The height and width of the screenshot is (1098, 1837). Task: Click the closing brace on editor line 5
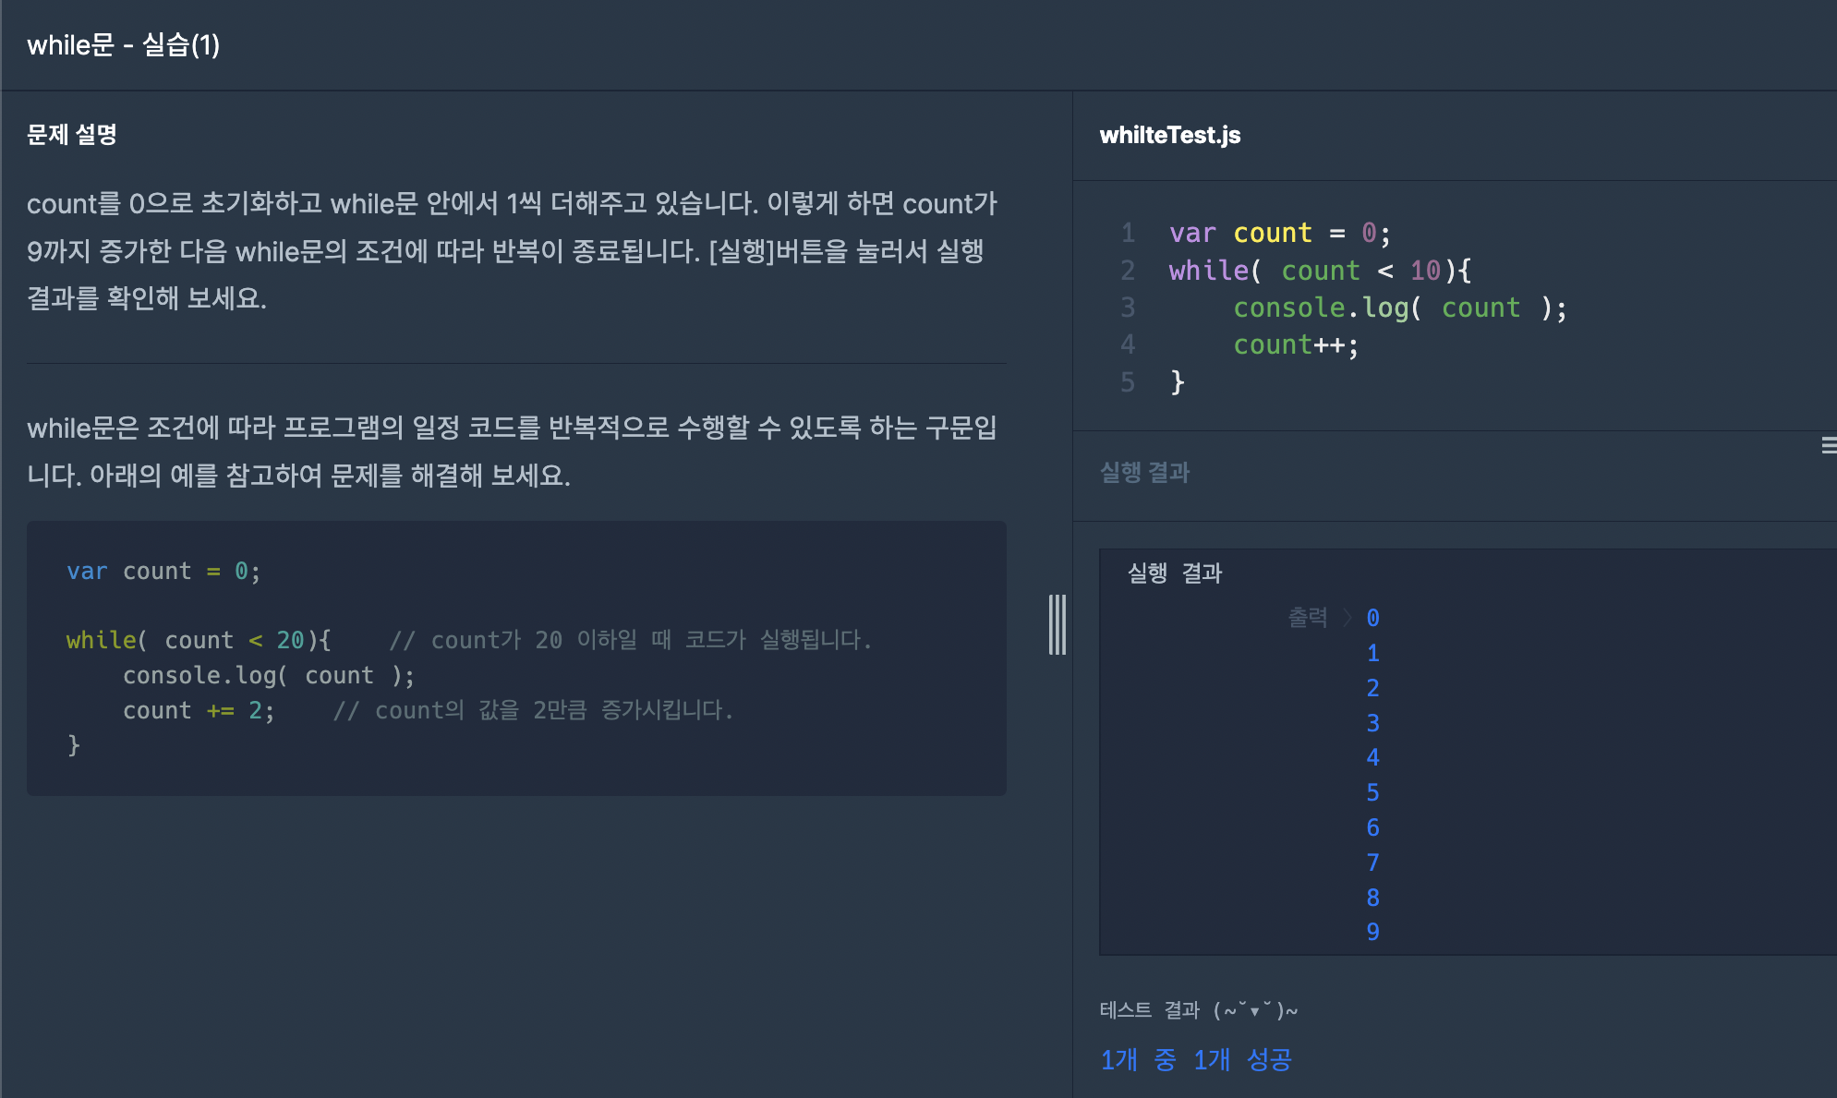[x=1177, y=382]
